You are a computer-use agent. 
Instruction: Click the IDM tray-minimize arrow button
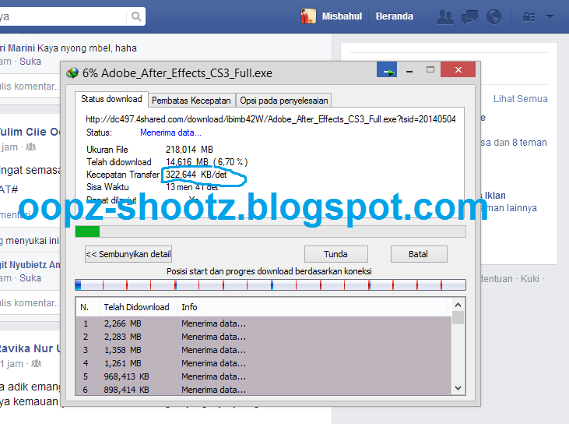387,69
